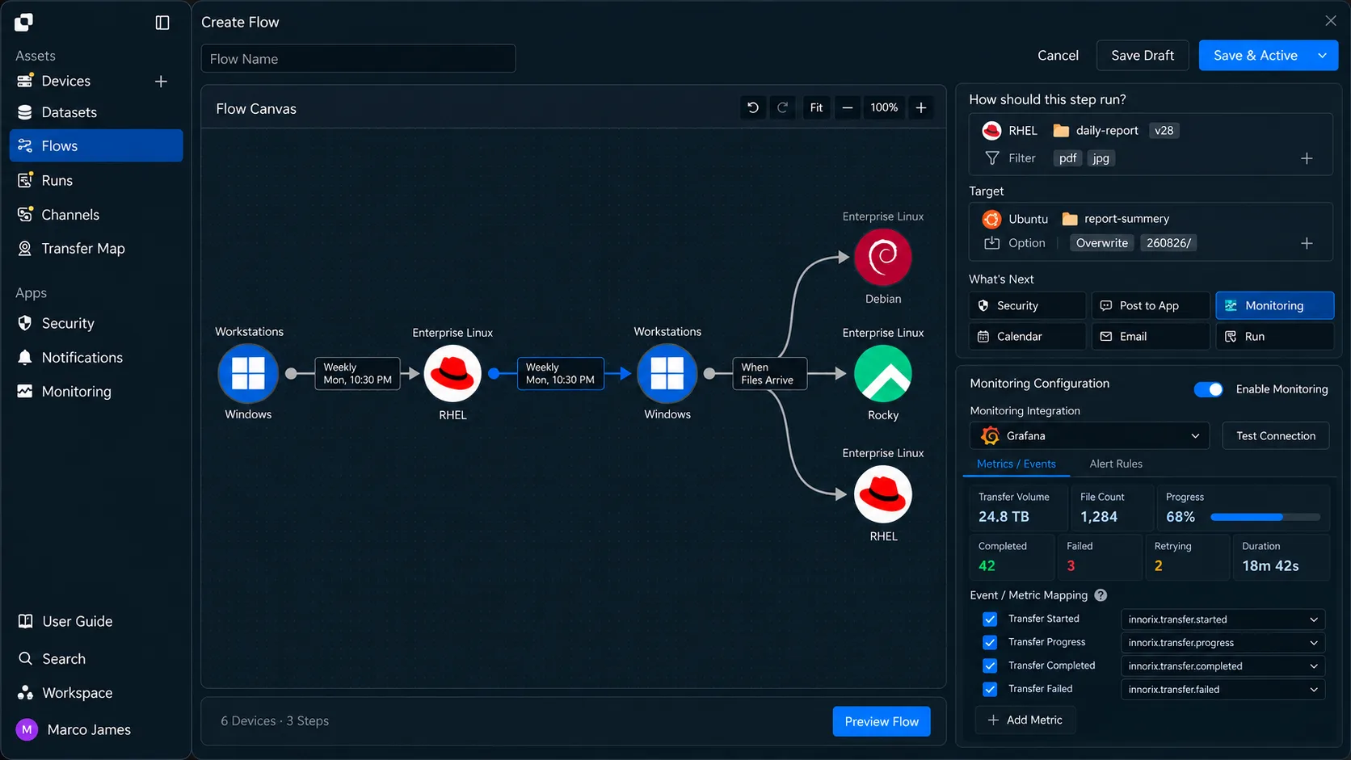Open Channels in the sidebar

(x=96, y=215)
